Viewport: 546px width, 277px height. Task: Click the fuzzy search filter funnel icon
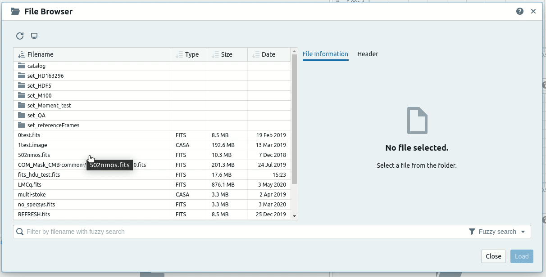point(472,232)
